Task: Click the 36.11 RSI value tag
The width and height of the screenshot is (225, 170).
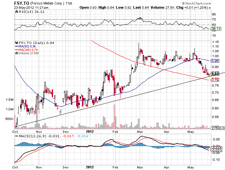Action: click(x=216, y=29)
